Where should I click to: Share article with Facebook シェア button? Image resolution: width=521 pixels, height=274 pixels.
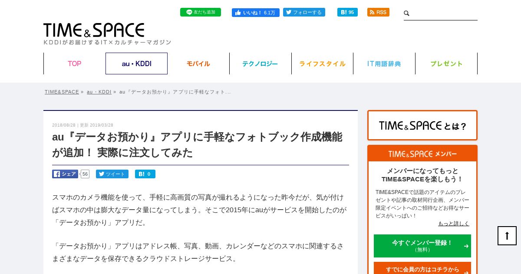pyautogui.click(x=65, y=174)
